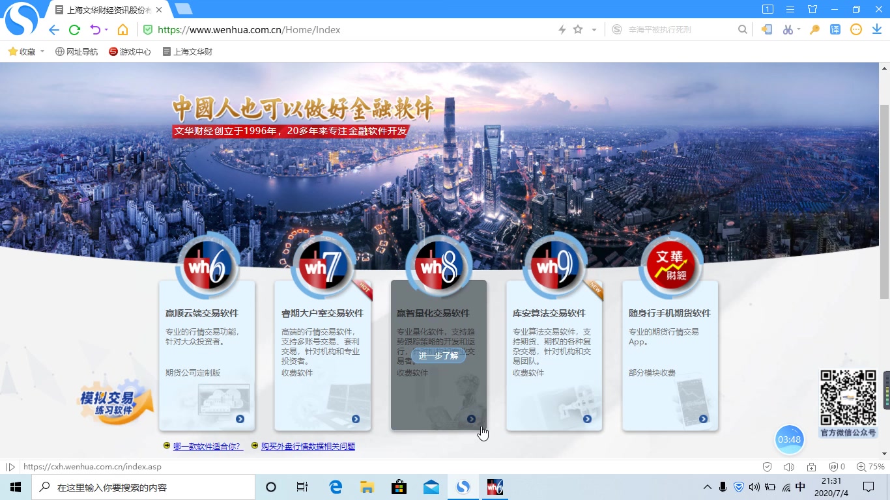Click the search magnifier icon

[742, 30]
